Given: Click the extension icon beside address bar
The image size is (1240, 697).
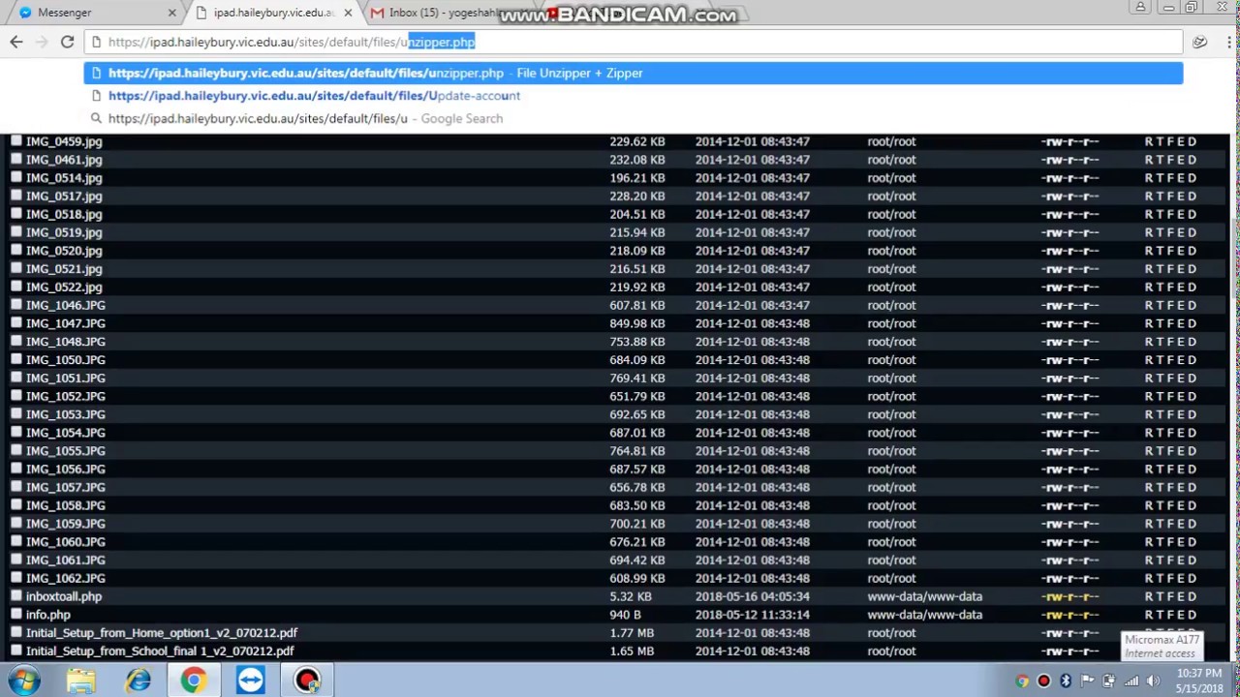Looking at the screenshot, I should click(1199, 42).
